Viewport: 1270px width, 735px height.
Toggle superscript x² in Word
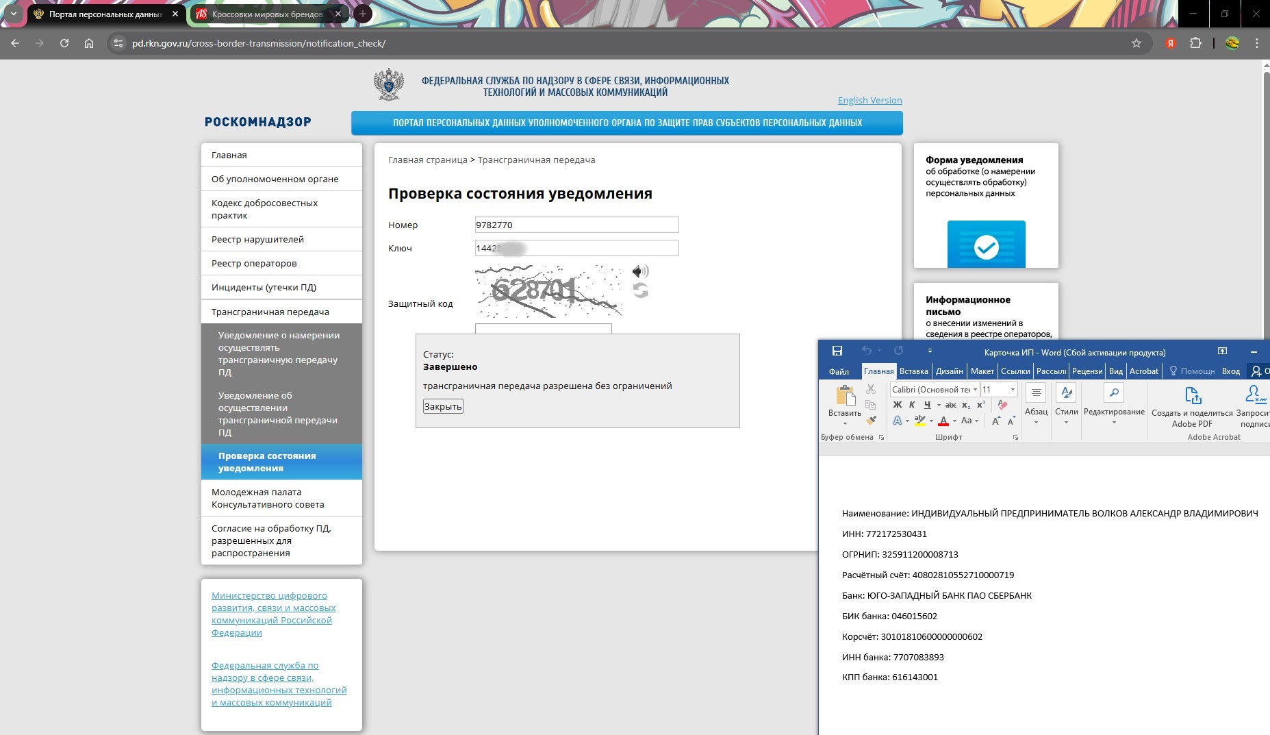click(x=981, y=405)
